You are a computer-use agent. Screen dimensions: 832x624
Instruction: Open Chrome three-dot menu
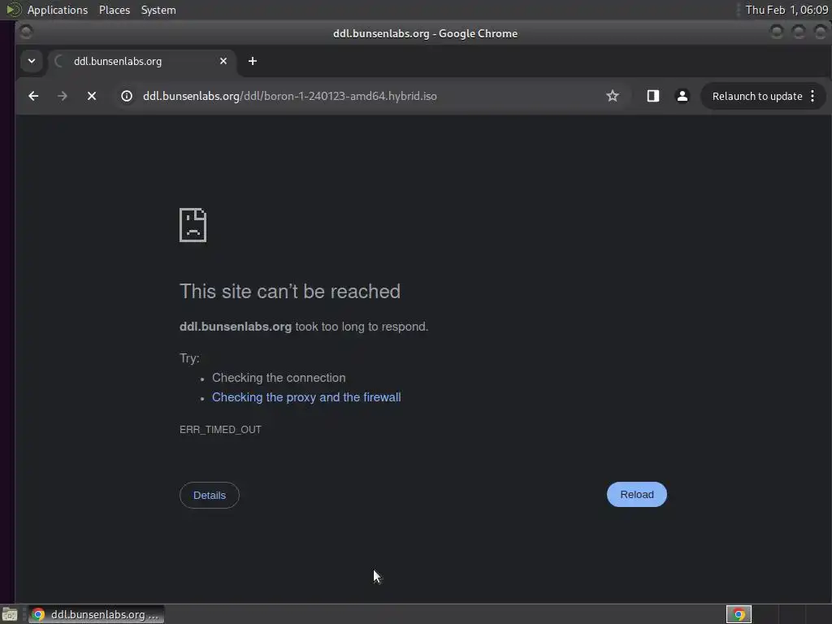pos(812,96)
